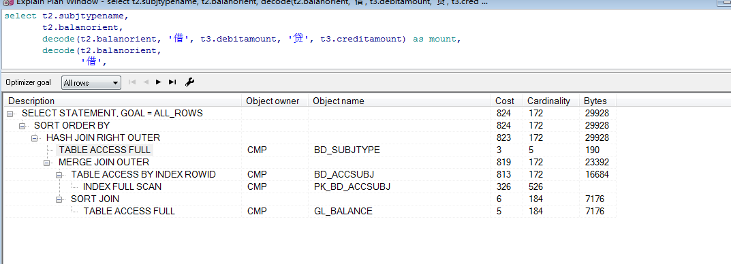This screenshot has width=731, height=264.
Task: Click bytes value 23392
Action: [x=597, y=163]
